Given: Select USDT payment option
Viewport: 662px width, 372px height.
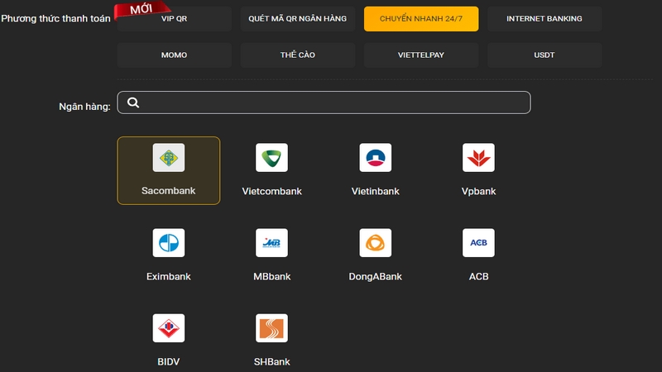Looking at the screenshot, I should 544,55.
